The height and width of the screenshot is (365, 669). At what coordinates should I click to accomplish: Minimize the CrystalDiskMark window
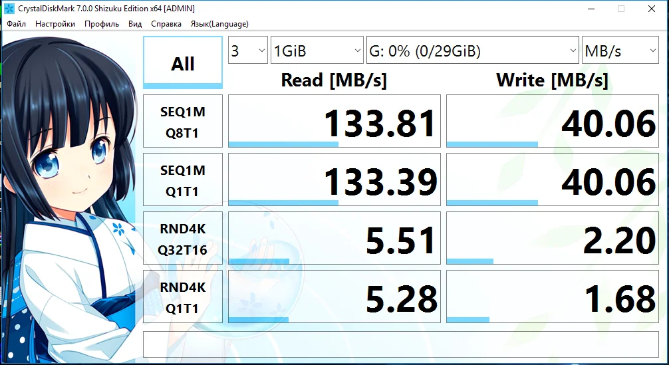tap(591, 9)
